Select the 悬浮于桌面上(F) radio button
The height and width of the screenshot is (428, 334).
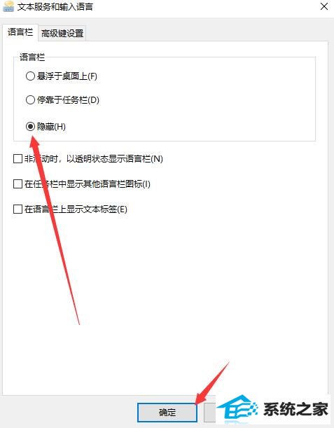(x=30, y=76)
